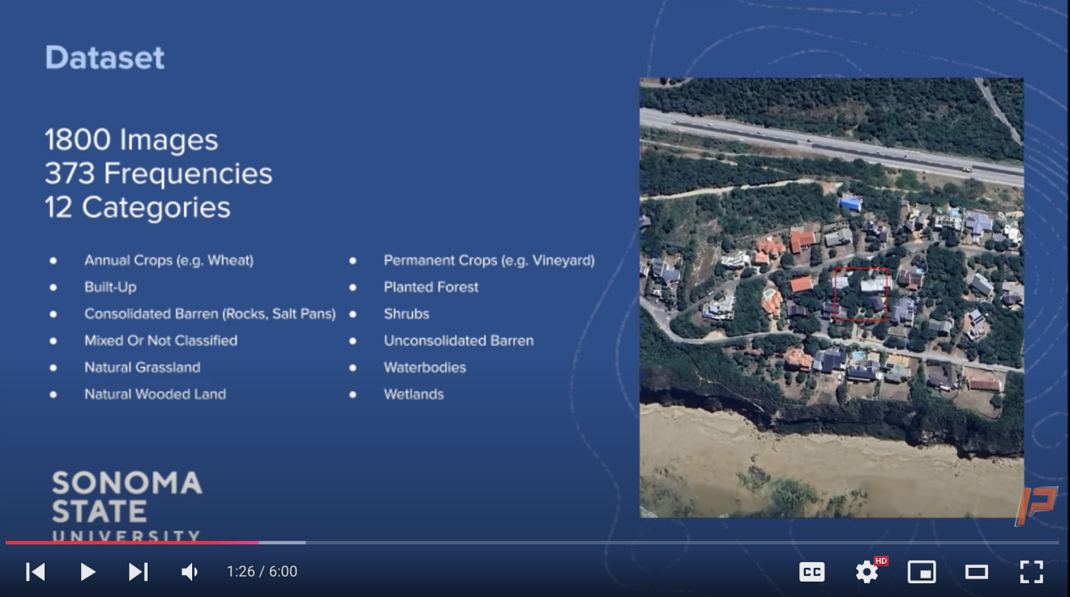Click the CC button to show subtitles
Viewport: 1070px width, 597px height.
[x=813, y=572]
